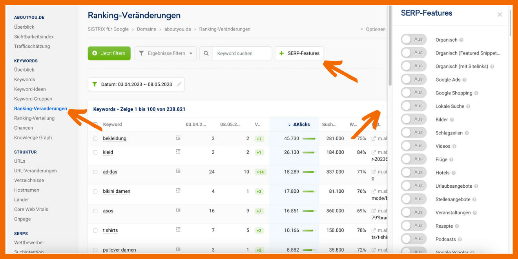Close the SERP-Features panel
Screen dimensions: 518x259
pyautogui.click(x=500, y=15)
